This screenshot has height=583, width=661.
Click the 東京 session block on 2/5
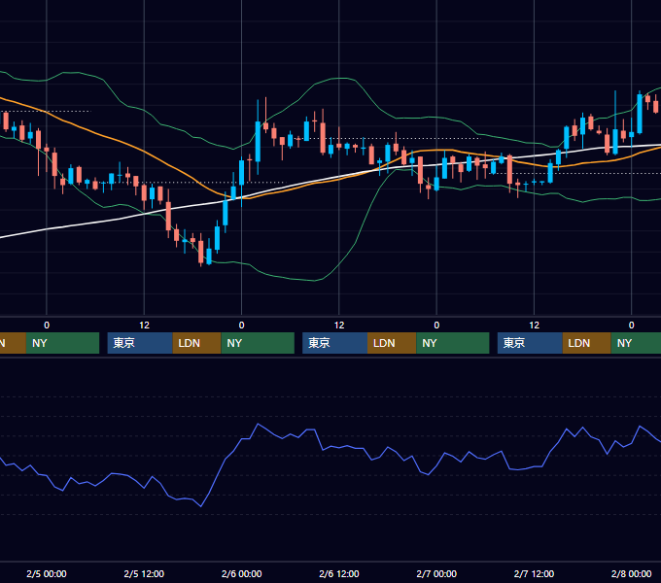click(140, 343)
